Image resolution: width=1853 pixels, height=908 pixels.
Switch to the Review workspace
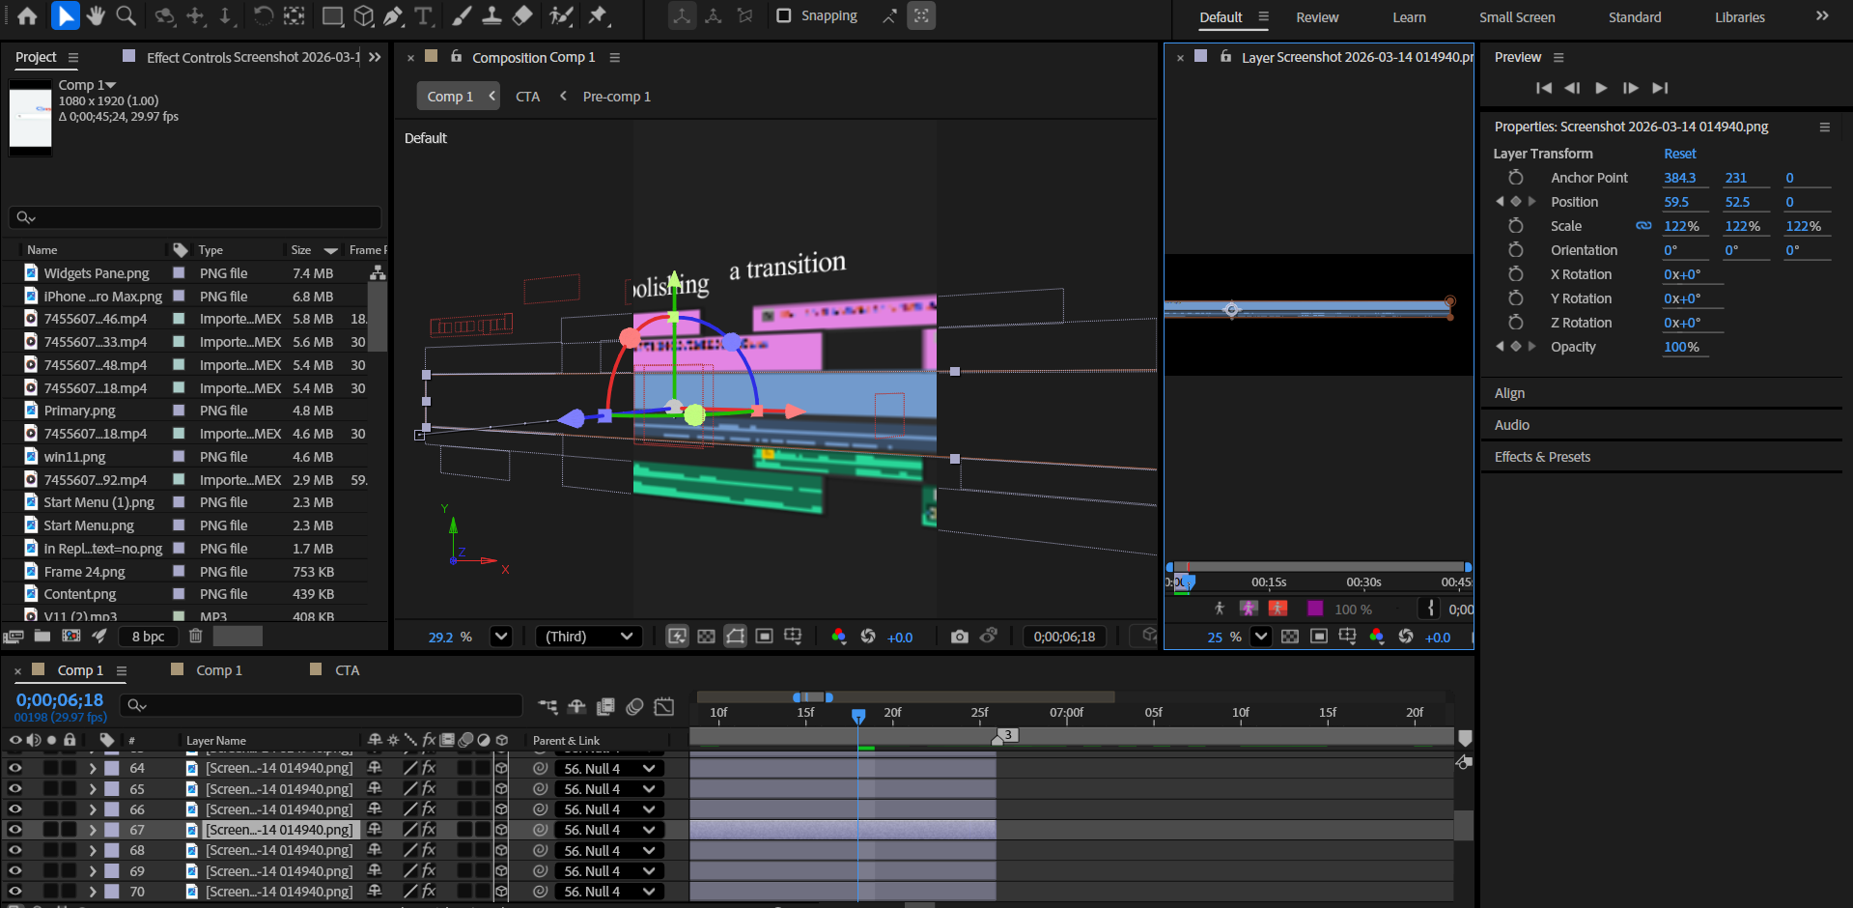[x=1316, y=17]
